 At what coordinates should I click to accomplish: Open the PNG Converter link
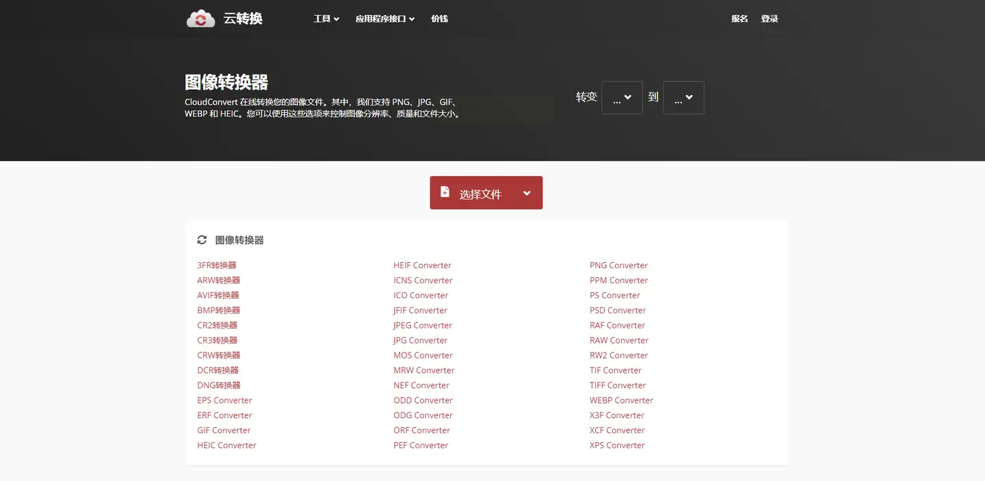618,265
